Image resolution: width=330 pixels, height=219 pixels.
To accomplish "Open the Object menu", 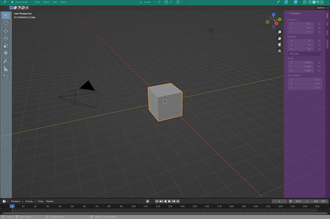I will point(63,2).
